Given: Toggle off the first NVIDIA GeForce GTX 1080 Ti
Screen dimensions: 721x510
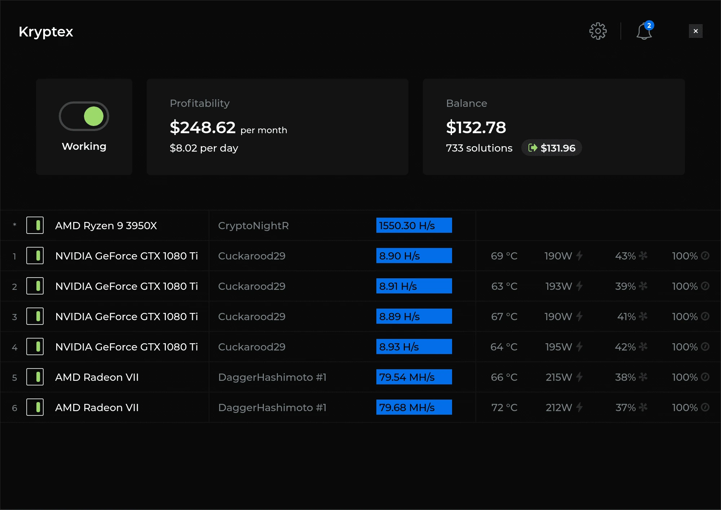Looking at the screenshot, I should pyautogui.click(x=35, y=256).
